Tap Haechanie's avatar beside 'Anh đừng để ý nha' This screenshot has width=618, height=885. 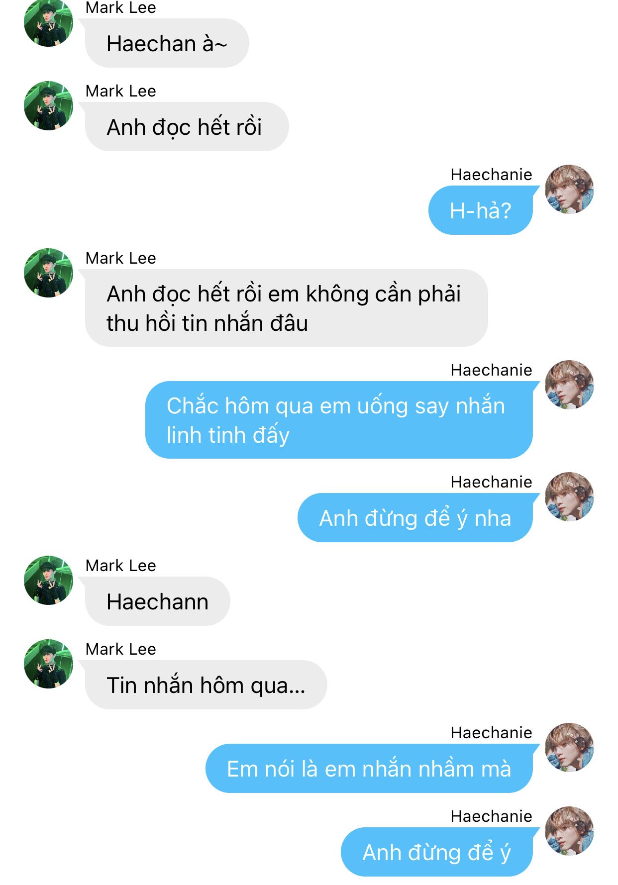point(569,497)
